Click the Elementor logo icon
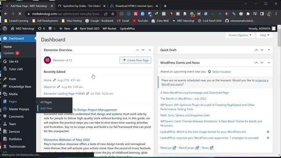 click(47, 60)
